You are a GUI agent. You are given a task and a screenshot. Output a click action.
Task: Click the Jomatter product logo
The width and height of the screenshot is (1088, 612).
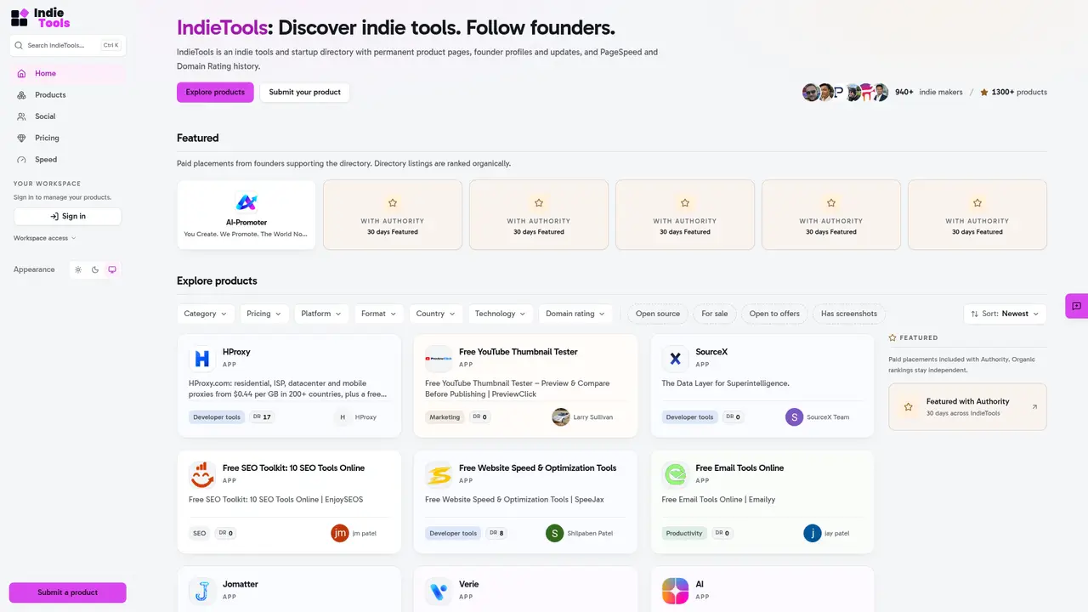click(202, 591)
